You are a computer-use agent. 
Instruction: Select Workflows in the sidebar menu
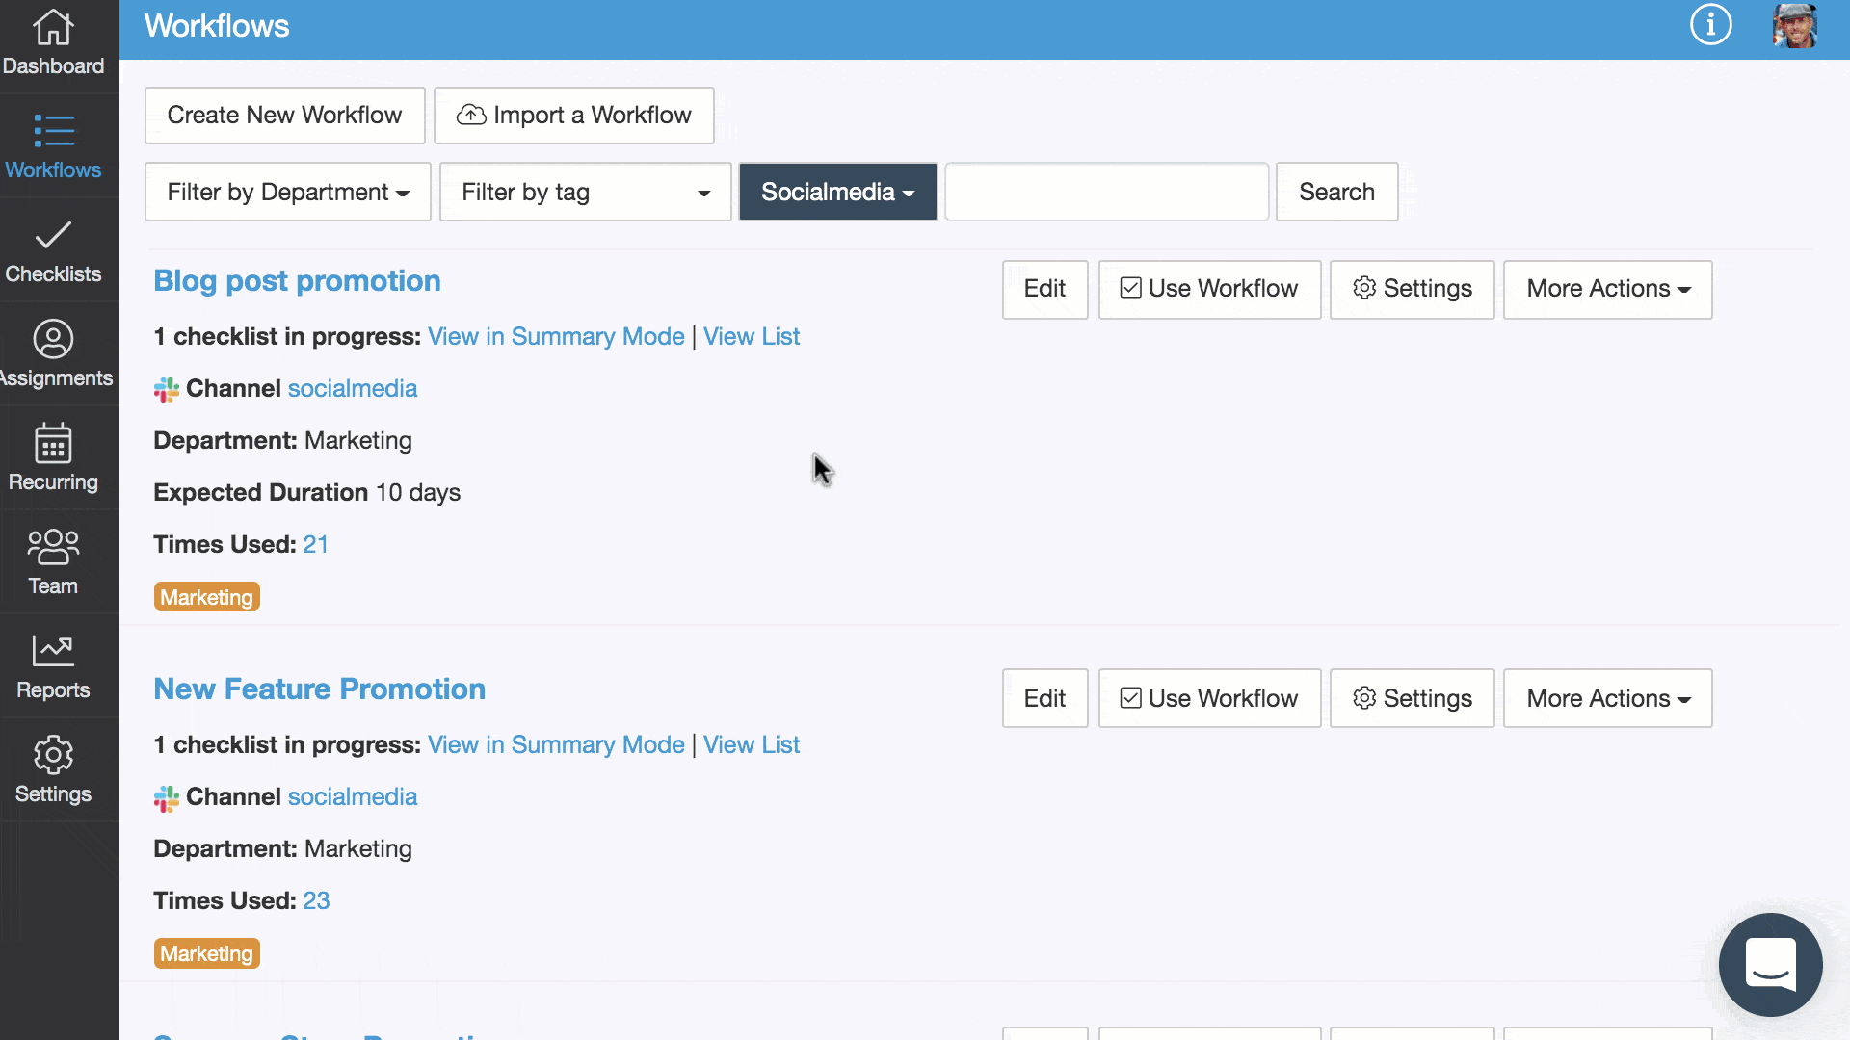(53, 146)
